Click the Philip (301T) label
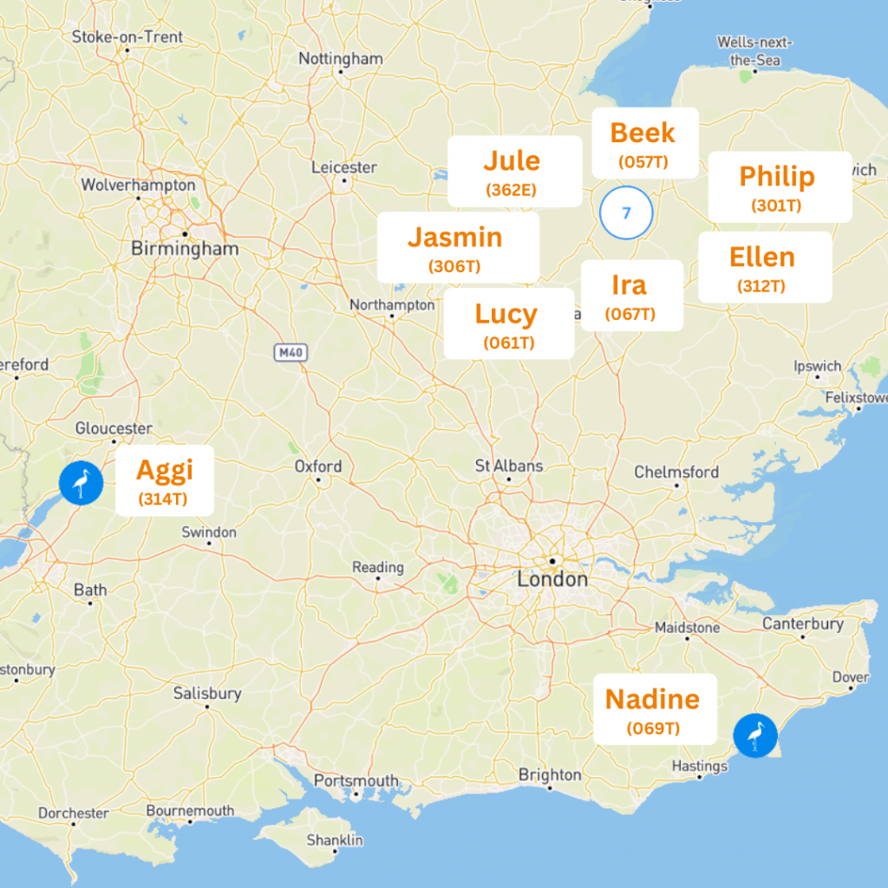 click(x=780, y=187)
